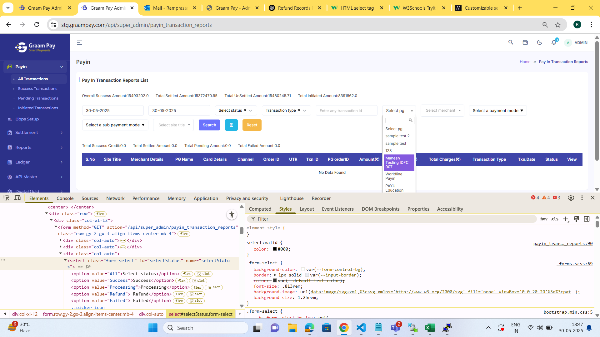Open DevTools more options menu
This screenshot has width=600, height=337.
point(582,198)
